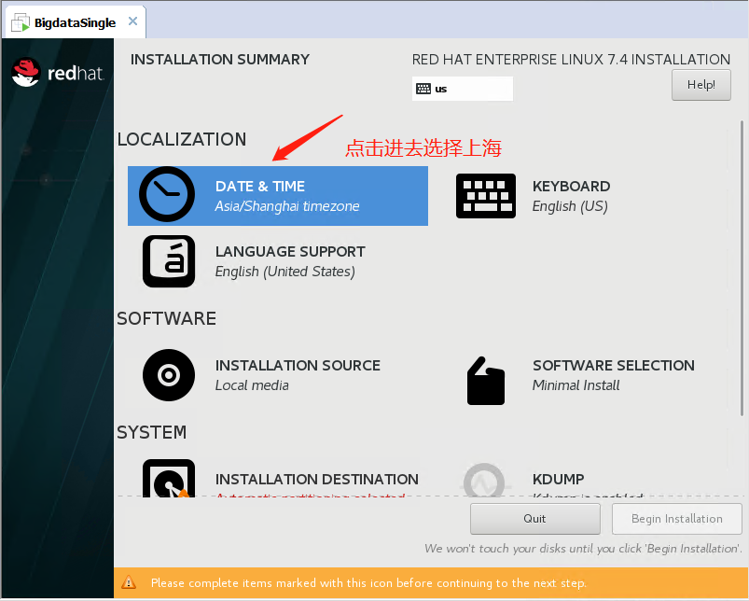Click the warning triangle icon in orange bar
The height and width of the screenshot is (601, 749).
click(x=129, y=582)
